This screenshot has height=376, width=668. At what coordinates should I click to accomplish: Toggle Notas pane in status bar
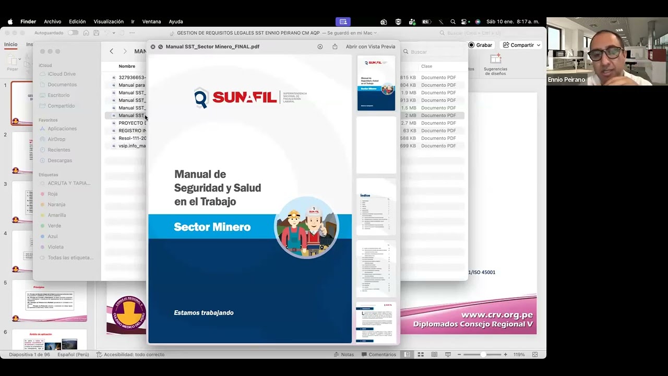pyautogui.click(x=344, y=355)
